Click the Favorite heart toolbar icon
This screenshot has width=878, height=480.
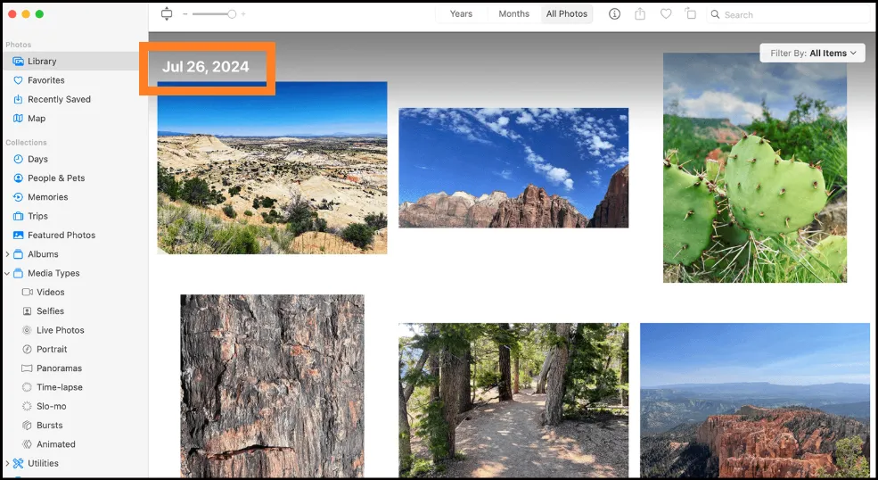666,14
